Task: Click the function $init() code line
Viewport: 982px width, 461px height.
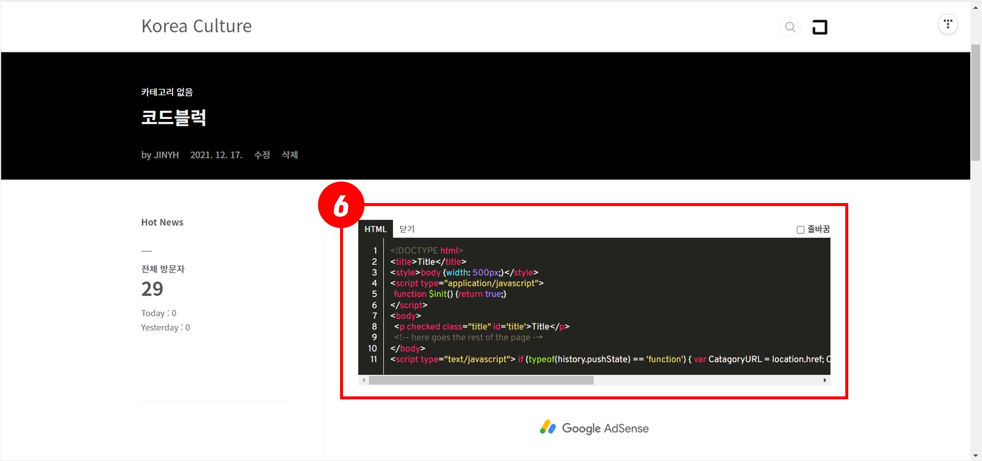Action: 450,294
